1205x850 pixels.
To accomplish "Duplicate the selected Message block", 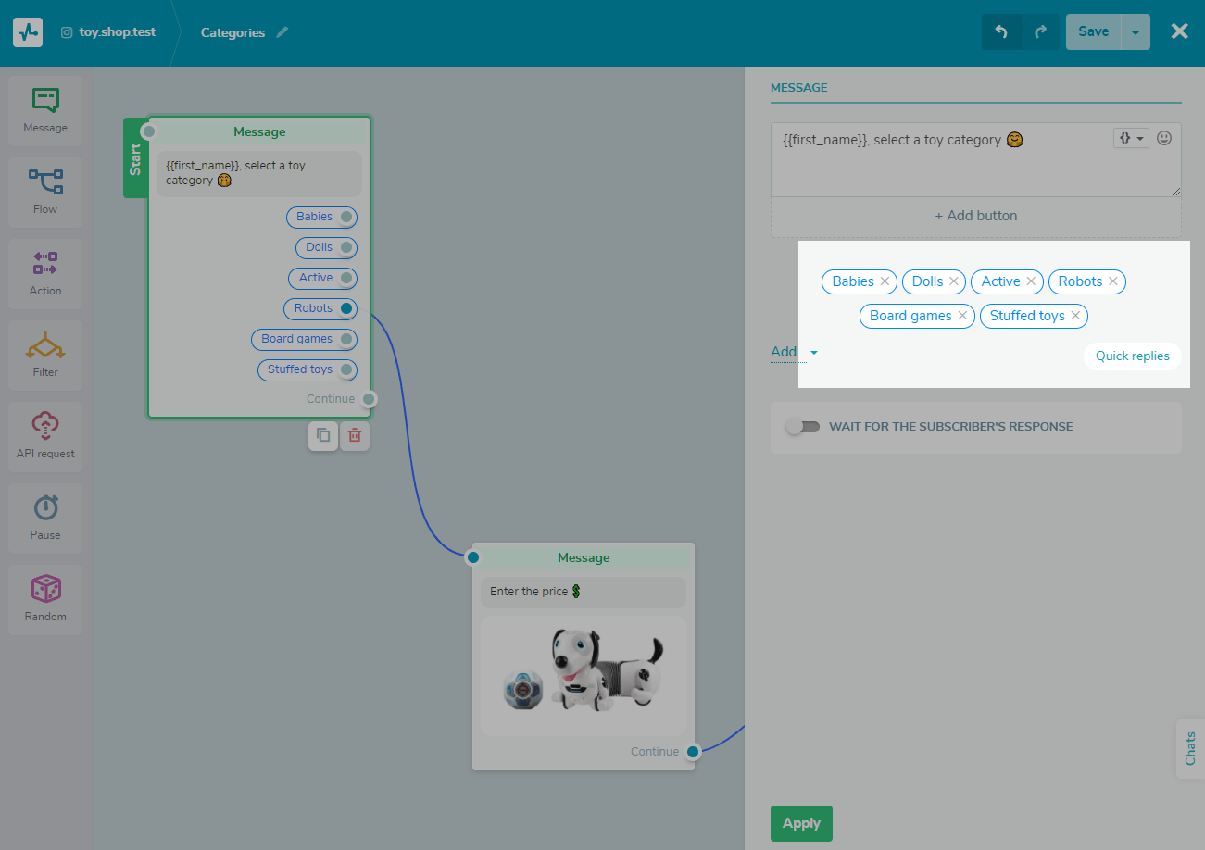I will [323, 435].
